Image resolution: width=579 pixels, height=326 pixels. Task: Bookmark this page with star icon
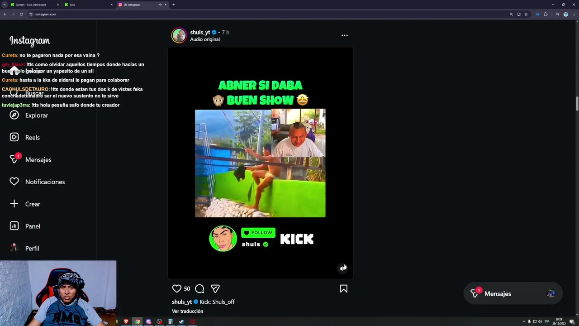point(526,14)
